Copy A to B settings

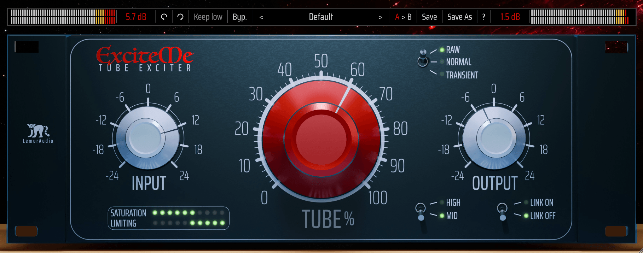coord(403,17)
